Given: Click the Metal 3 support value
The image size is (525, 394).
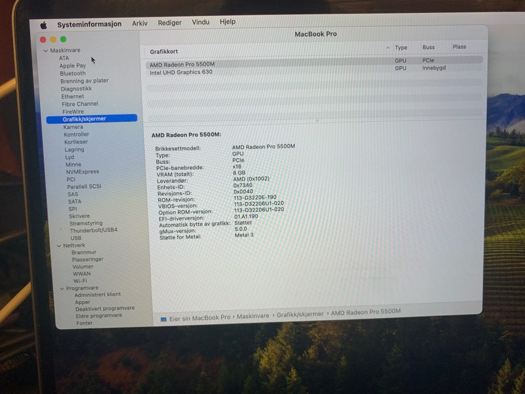Looking at the screenshot, I should pos(244,235).
